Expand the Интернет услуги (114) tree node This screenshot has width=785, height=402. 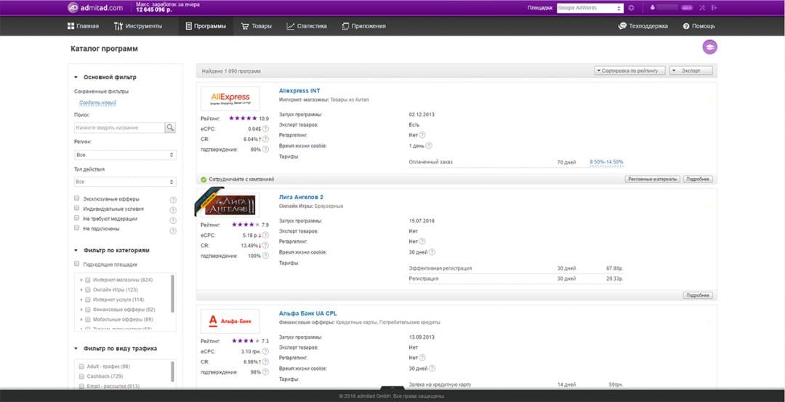coord(81,300)
